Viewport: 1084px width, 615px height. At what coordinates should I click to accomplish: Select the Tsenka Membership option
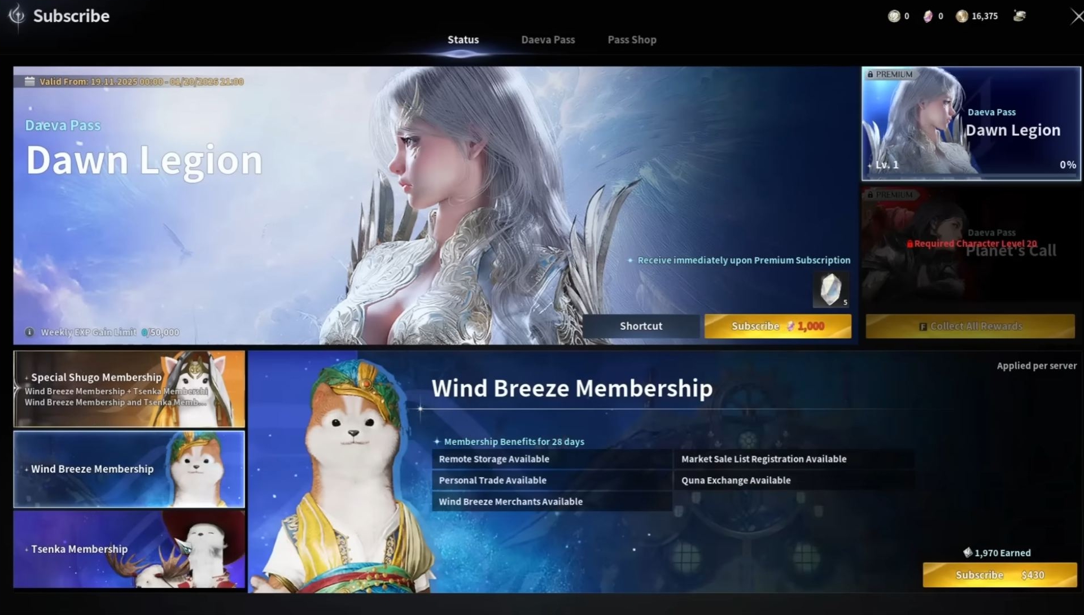click(x=129, y=549)
